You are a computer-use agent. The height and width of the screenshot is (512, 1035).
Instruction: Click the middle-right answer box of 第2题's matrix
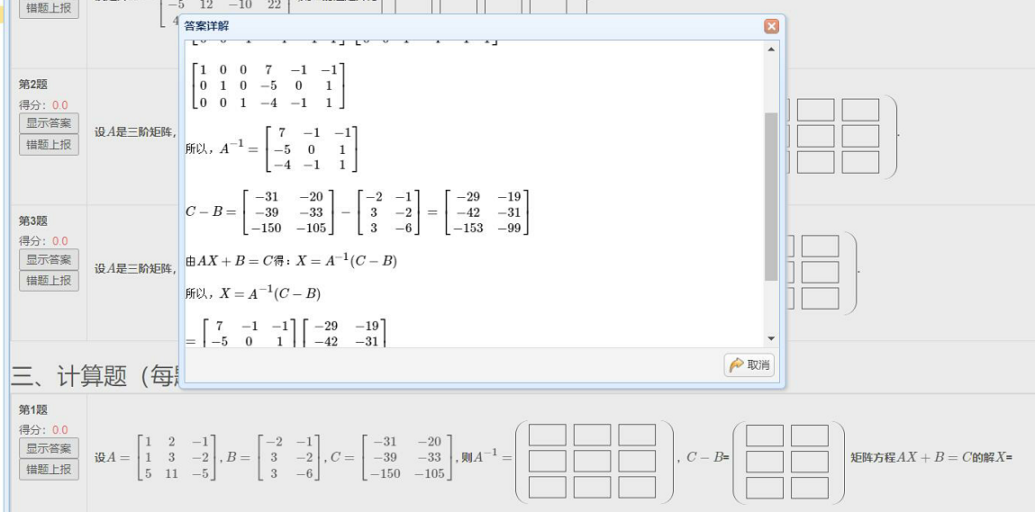tap(860, 136)
